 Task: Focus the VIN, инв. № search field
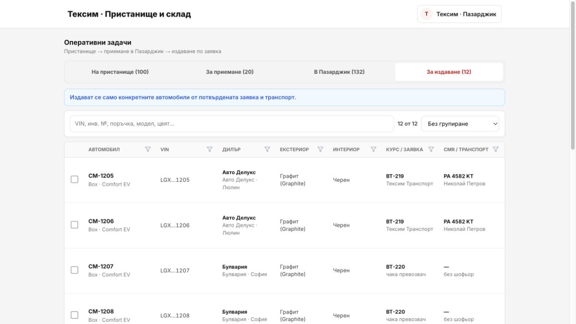click(x=232, y=124)
